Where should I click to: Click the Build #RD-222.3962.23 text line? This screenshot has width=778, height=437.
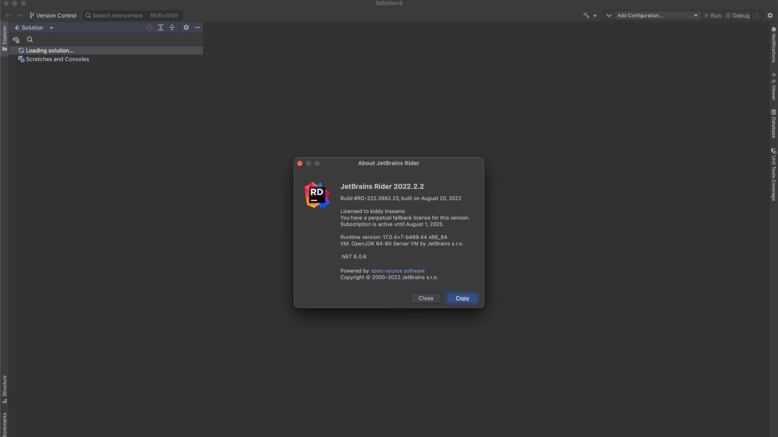pos(400,198)
